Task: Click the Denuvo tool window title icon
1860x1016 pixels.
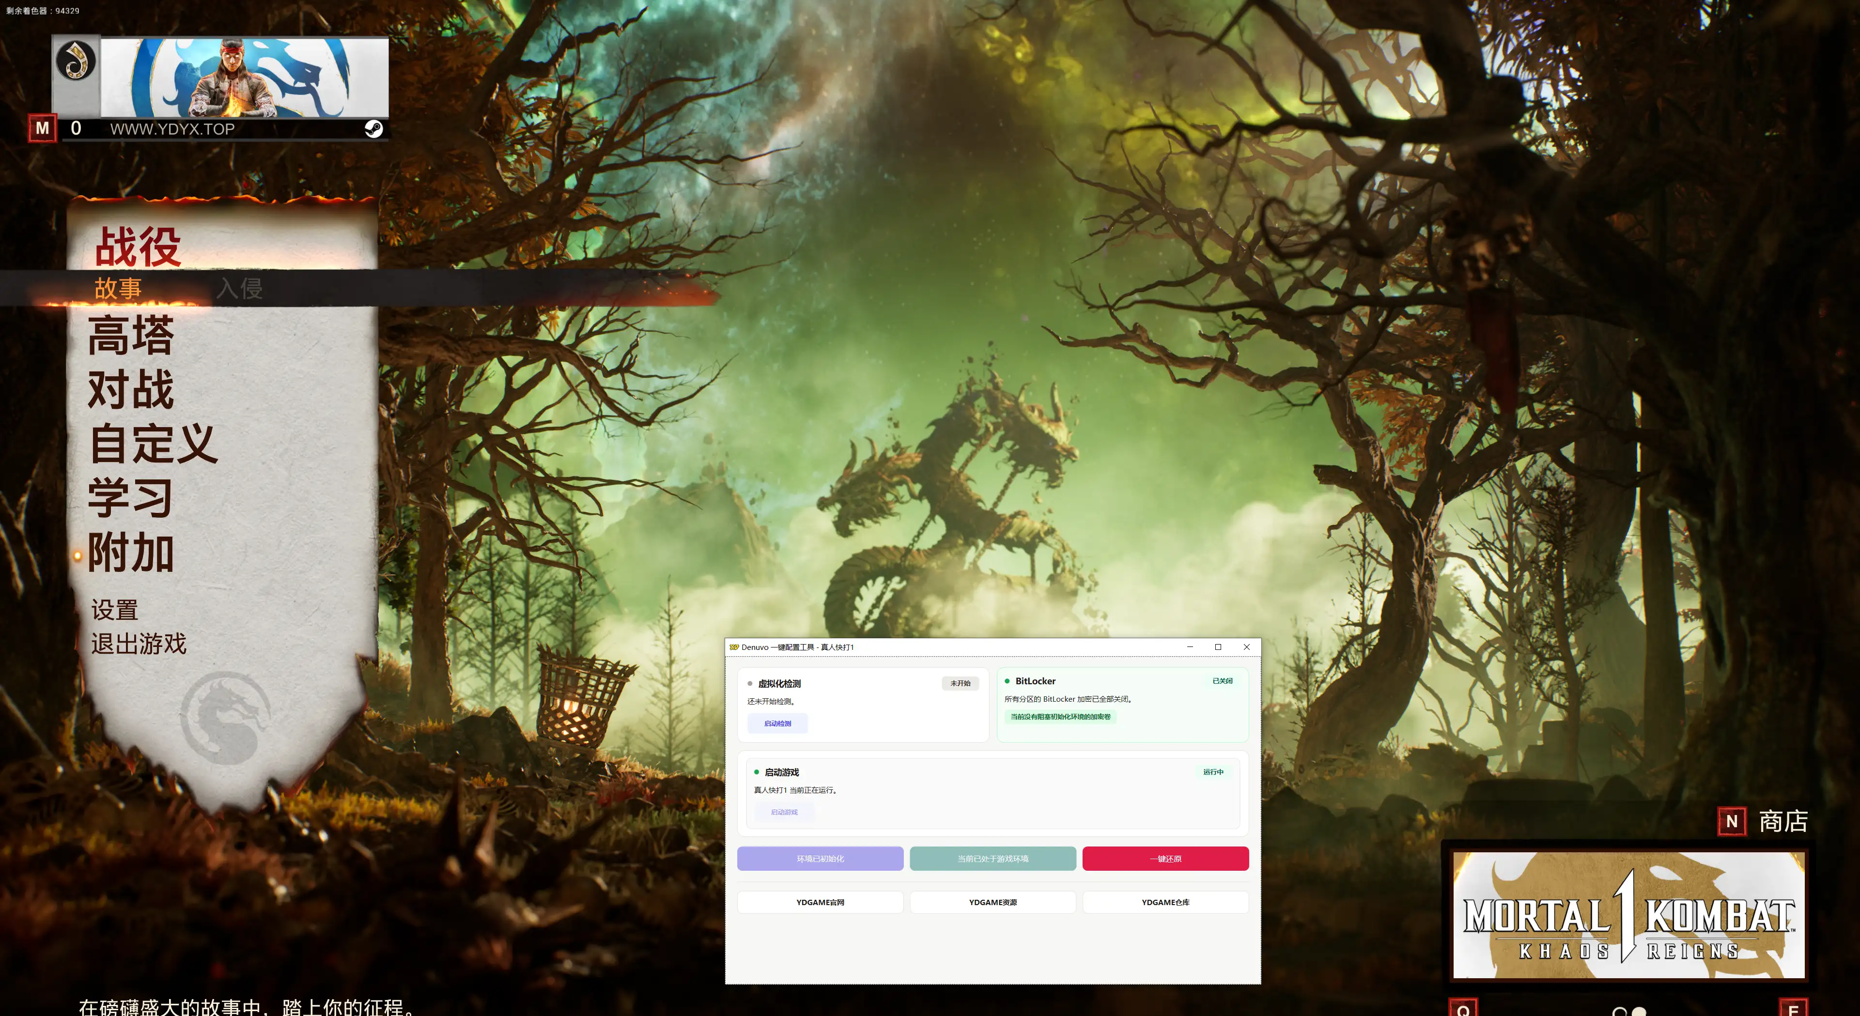Action: [734, 647]
